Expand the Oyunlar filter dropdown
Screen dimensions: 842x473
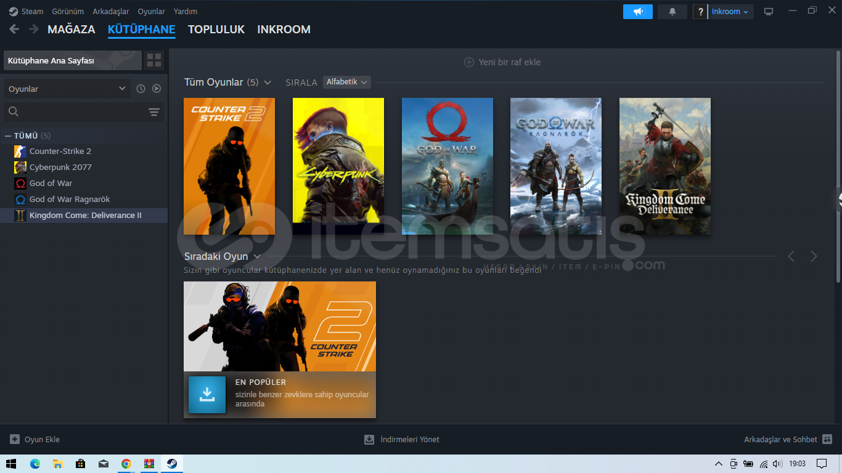point(67,89)
